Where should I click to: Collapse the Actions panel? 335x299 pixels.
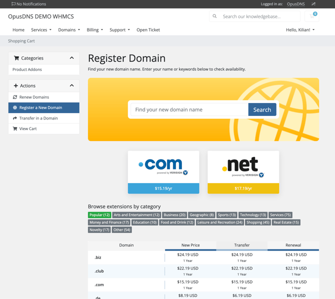click(x=72, y=85)
